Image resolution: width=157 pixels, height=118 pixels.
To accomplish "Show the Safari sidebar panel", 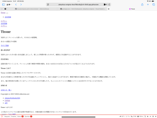I will (3, 4).
